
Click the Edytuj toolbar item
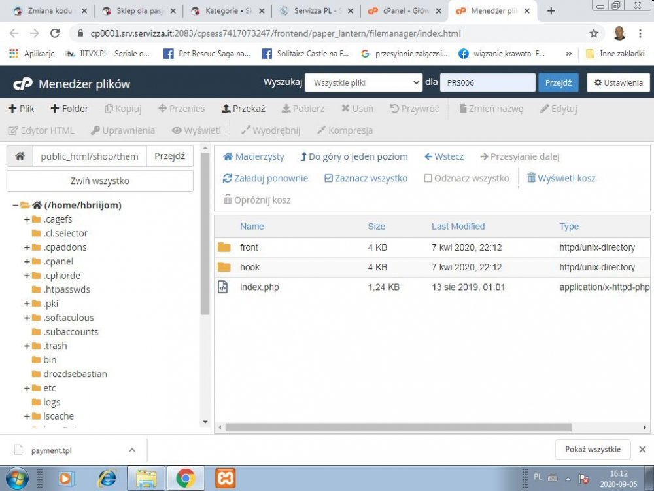click(559, 109)
